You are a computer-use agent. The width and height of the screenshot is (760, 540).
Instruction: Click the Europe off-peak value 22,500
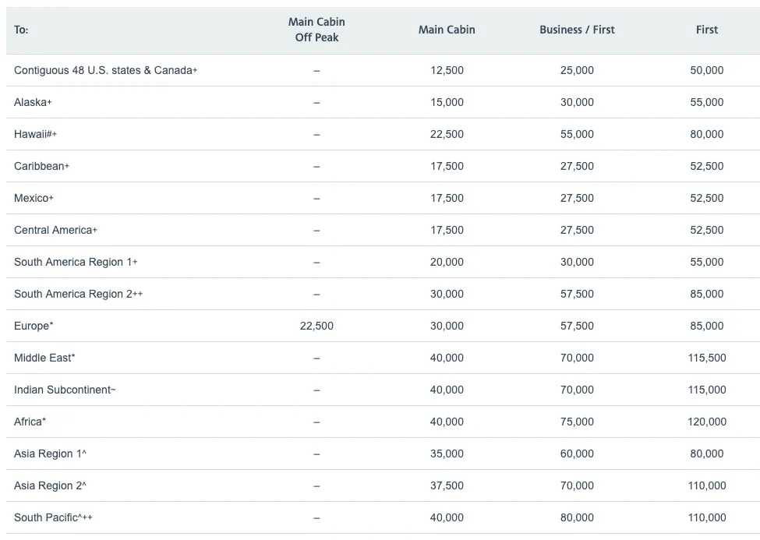pyautogui.click(x=316, y=326)
